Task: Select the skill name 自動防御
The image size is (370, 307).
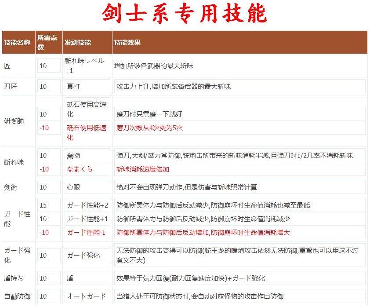Action: tap(17, 296)
